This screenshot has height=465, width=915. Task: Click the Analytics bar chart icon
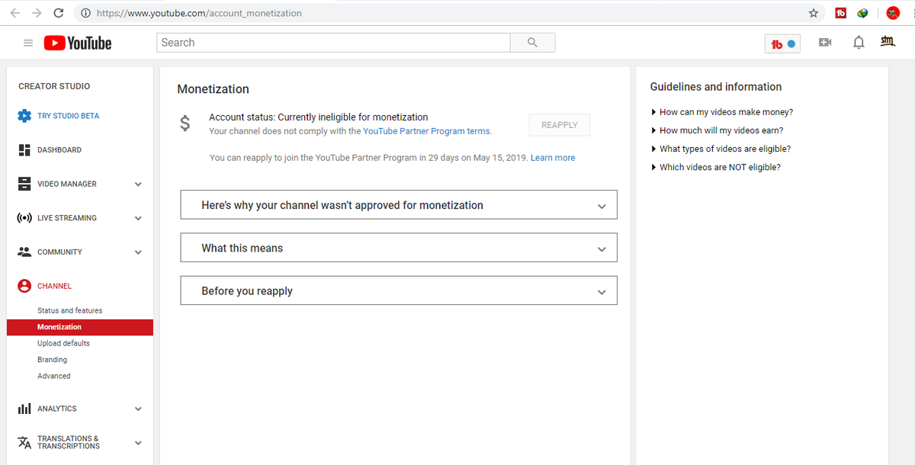coord(24,409)
